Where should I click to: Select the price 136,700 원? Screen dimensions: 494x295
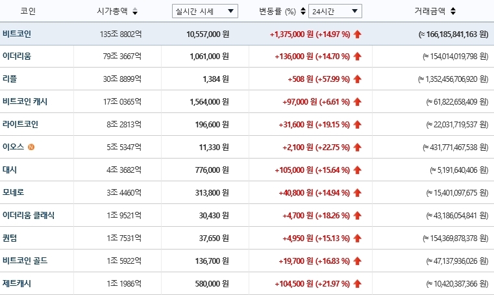(212, 261)
